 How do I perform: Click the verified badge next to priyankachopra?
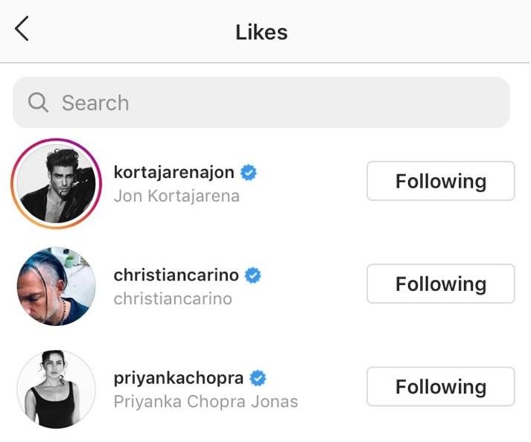coord(258,378)
